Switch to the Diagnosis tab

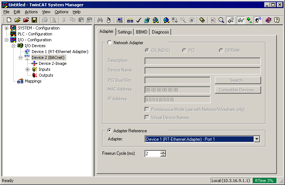[x=160, y=32]
